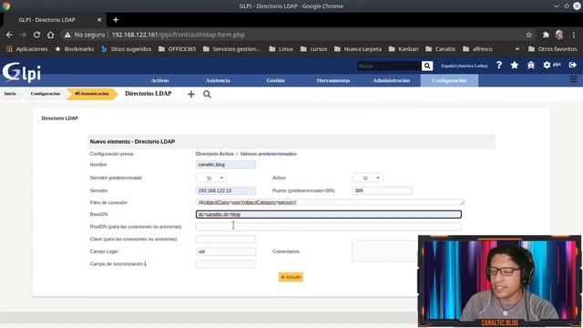Toggle debug mode bug icon
Image resolution: width=583 pixels, height=328 pixels.
[531, 65]
